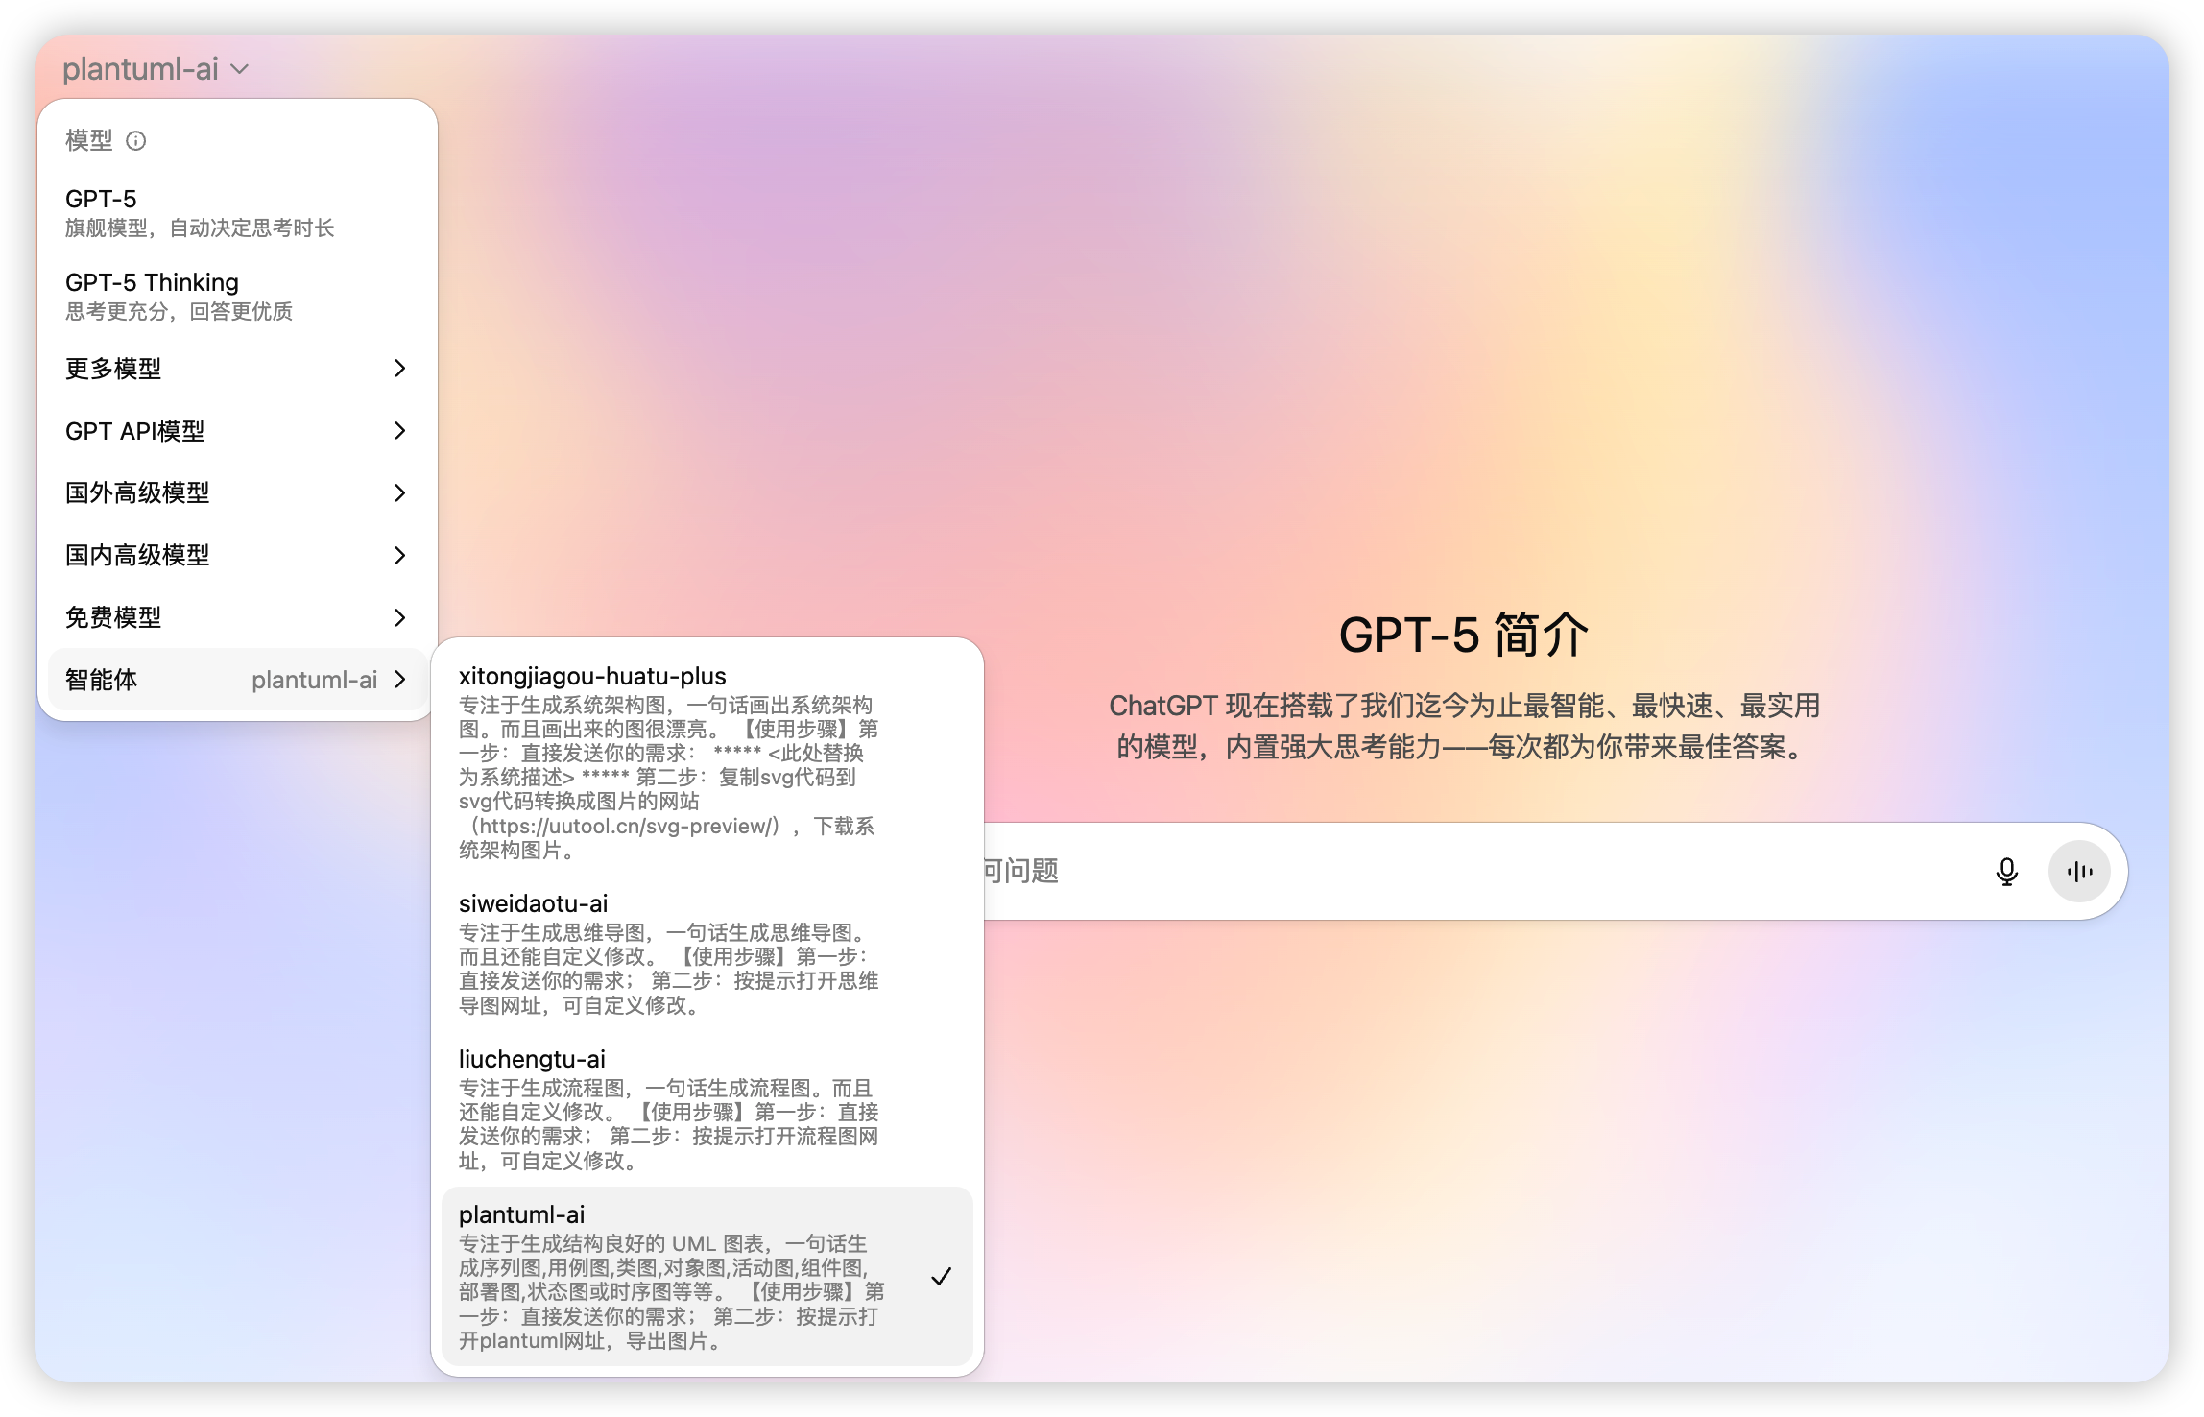The image size is (2204, 1417).
Task: Click the info icon next to 模型
Action: (x=137, y=141)
